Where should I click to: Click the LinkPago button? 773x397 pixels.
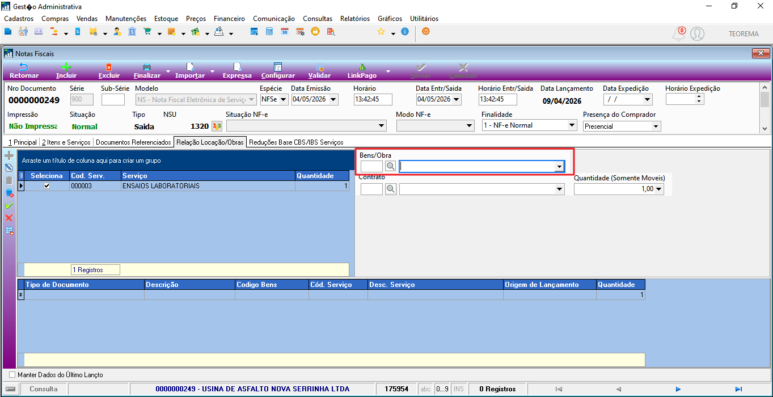(362, 71)
